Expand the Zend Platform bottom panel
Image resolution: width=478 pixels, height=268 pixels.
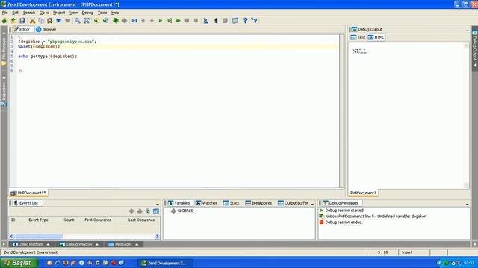pos(31,244)
